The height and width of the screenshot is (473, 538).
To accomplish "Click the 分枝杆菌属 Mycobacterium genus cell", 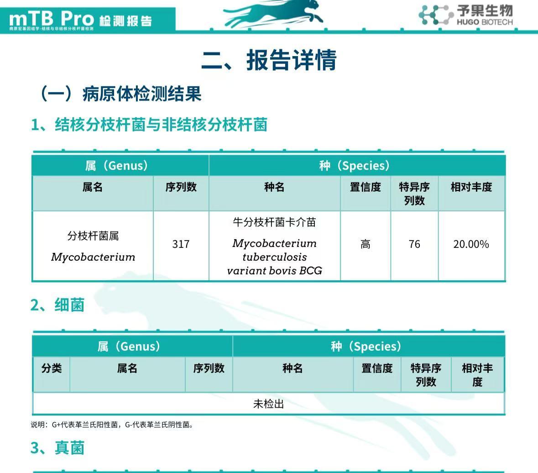I will pyautogui.click(x=93, y=246).
